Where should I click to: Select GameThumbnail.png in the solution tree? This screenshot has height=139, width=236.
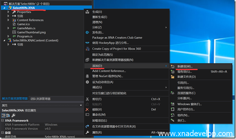(31, 32)
